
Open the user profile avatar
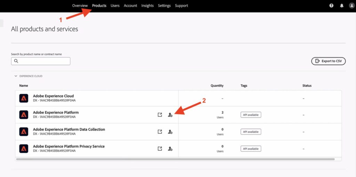pos(351,6)
